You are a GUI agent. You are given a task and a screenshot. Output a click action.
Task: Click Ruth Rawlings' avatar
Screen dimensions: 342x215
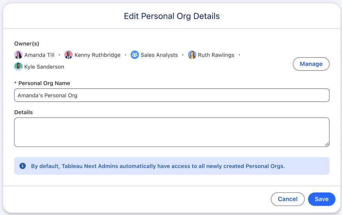[192, 55]
